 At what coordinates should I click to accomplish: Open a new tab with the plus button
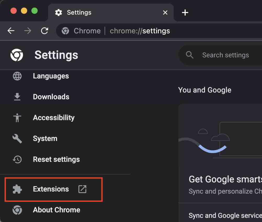tap(185, 13)
